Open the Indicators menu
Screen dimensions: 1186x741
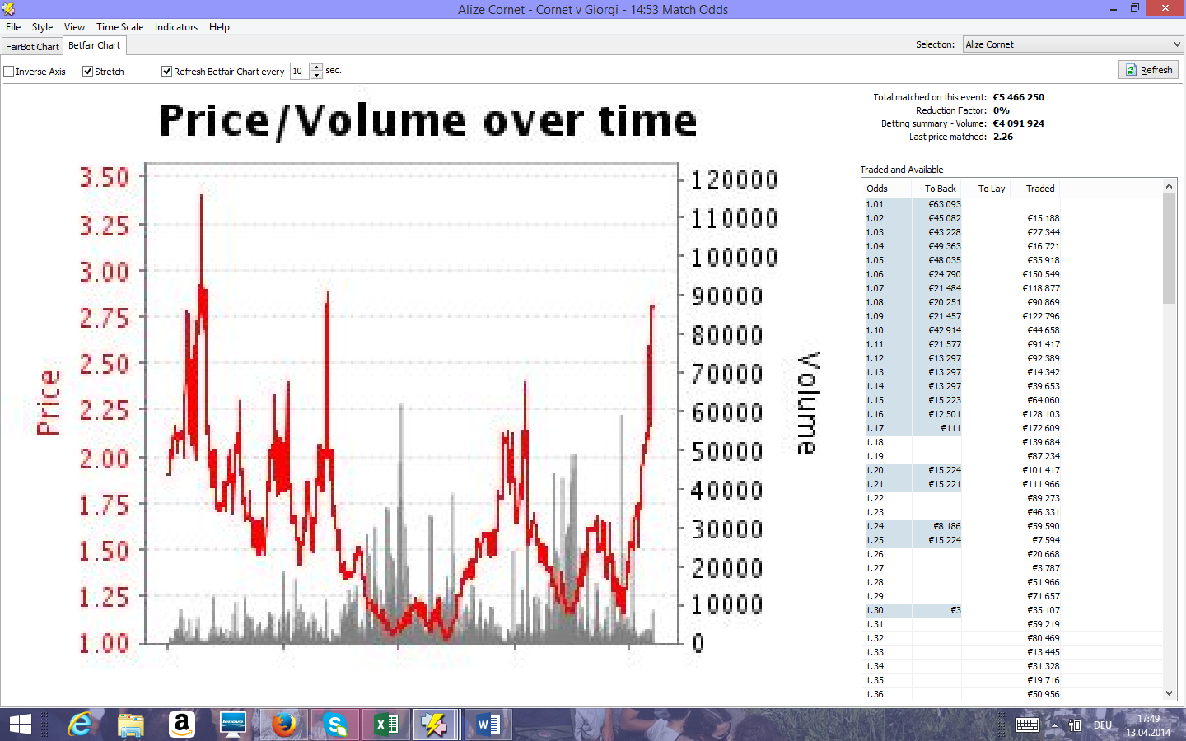pos(176,27)
